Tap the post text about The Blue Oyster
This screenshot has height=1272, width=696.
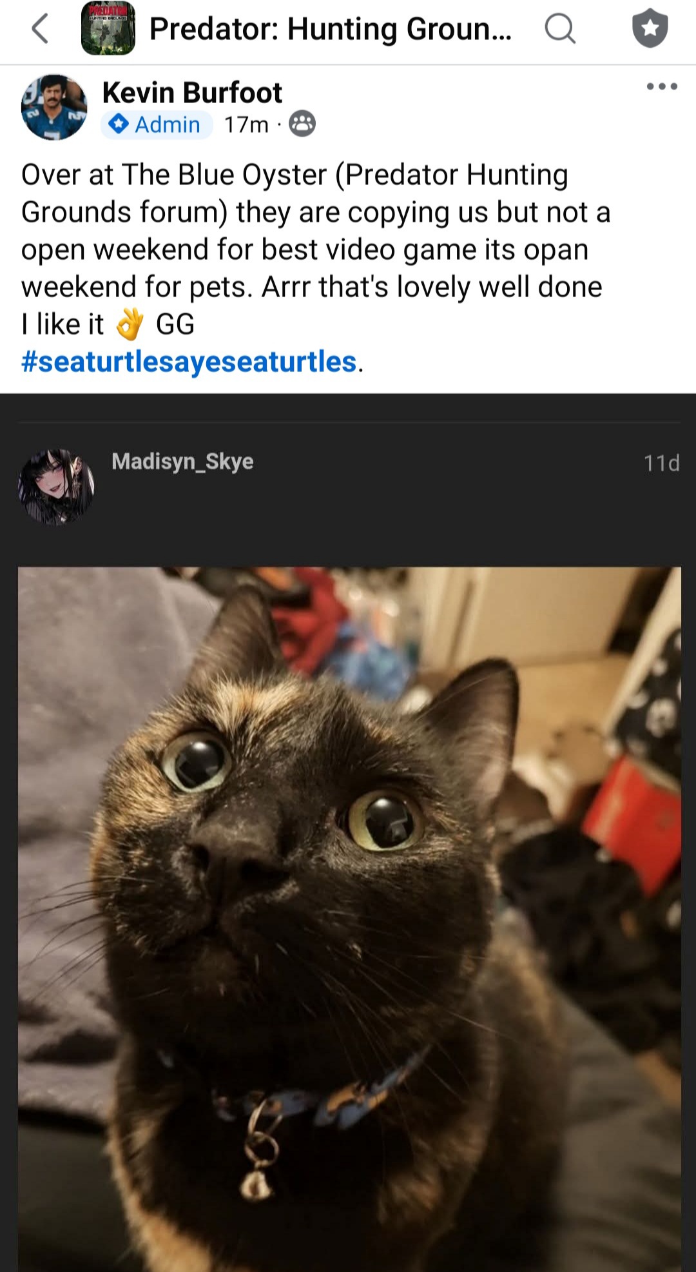click(316, 250)
